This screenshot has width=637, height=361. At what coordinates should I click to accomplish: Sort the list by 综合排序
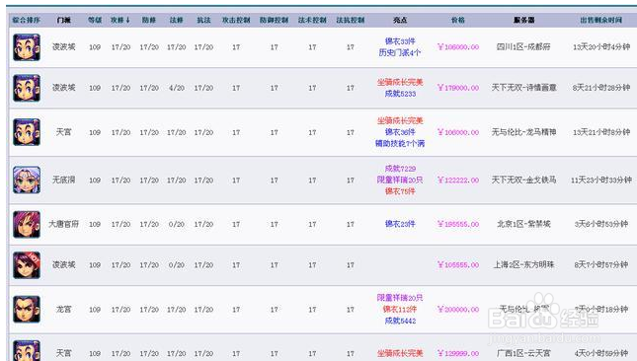27,20
